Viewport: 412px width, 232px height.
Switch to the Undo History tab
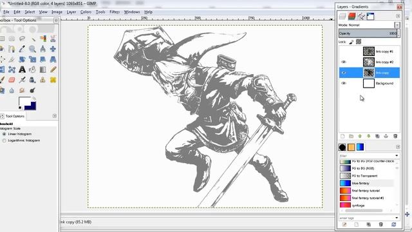(x=371, y=16)
